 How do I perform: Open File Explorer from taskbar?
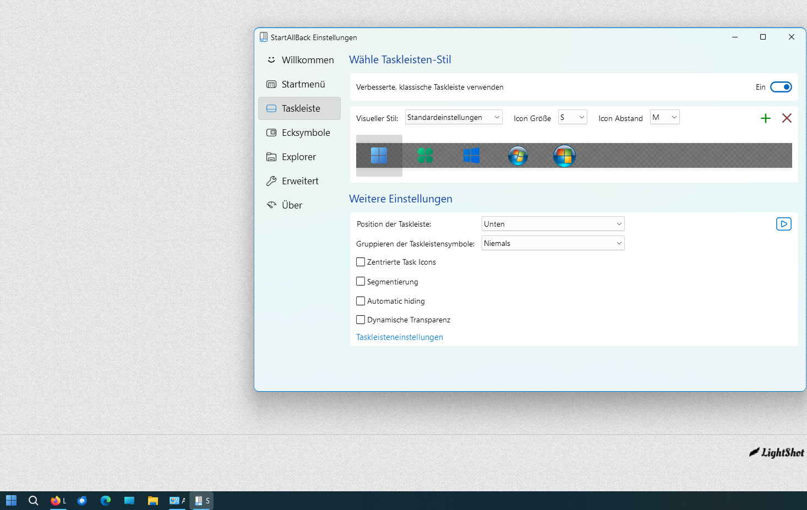(x=153, y=501)
